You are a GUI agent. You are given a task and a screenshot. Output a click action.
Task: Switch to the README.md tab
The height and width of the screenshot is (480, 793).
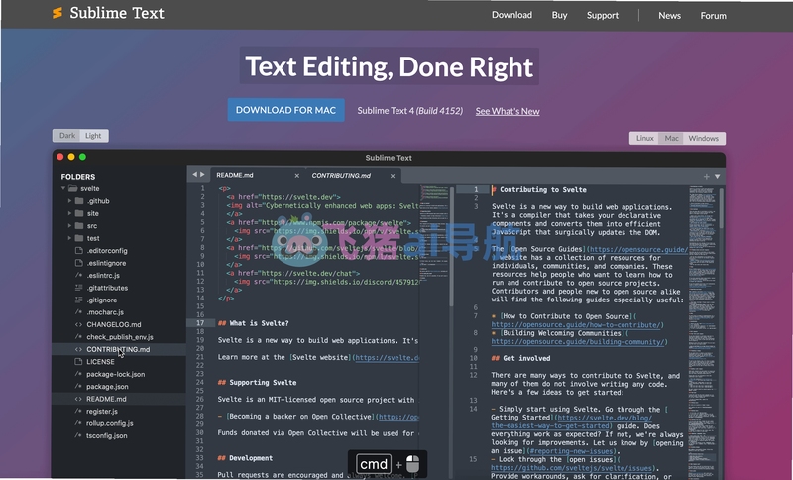235,175
